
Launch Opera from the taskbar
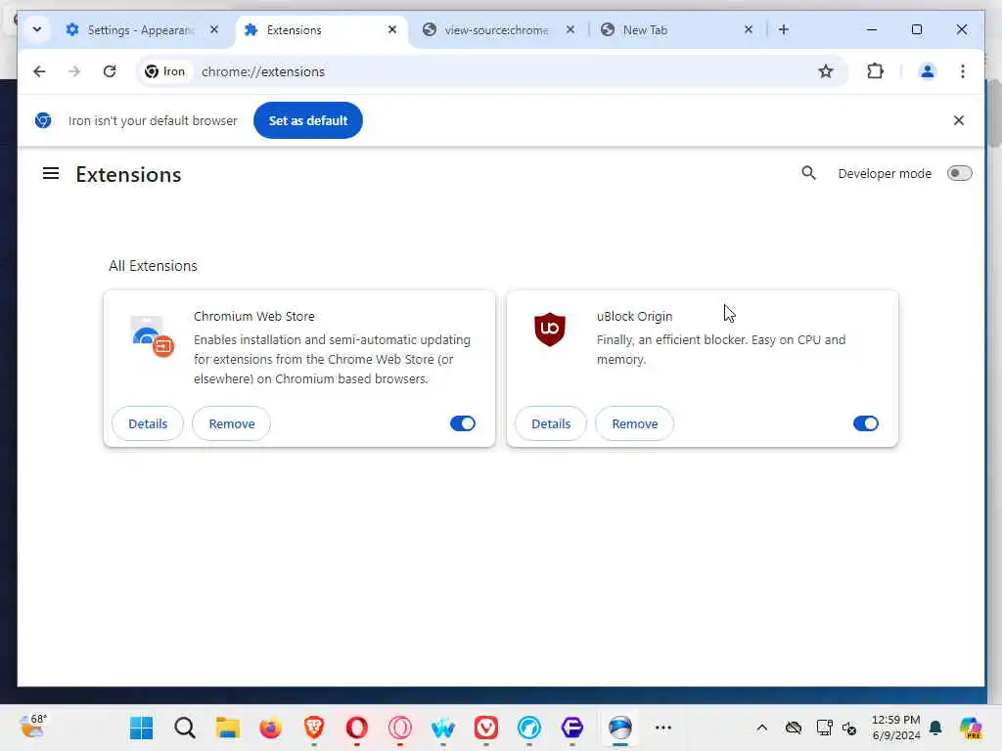[x=356, y=728]
